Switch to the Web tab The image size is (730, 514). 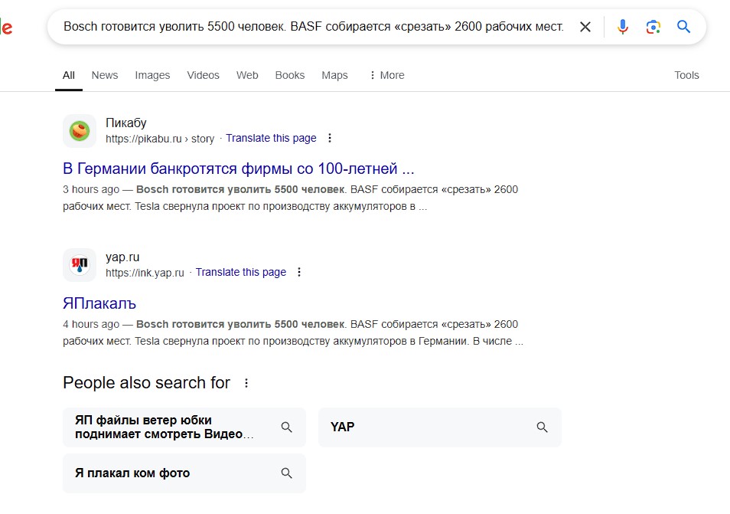[x=247, y=76]
